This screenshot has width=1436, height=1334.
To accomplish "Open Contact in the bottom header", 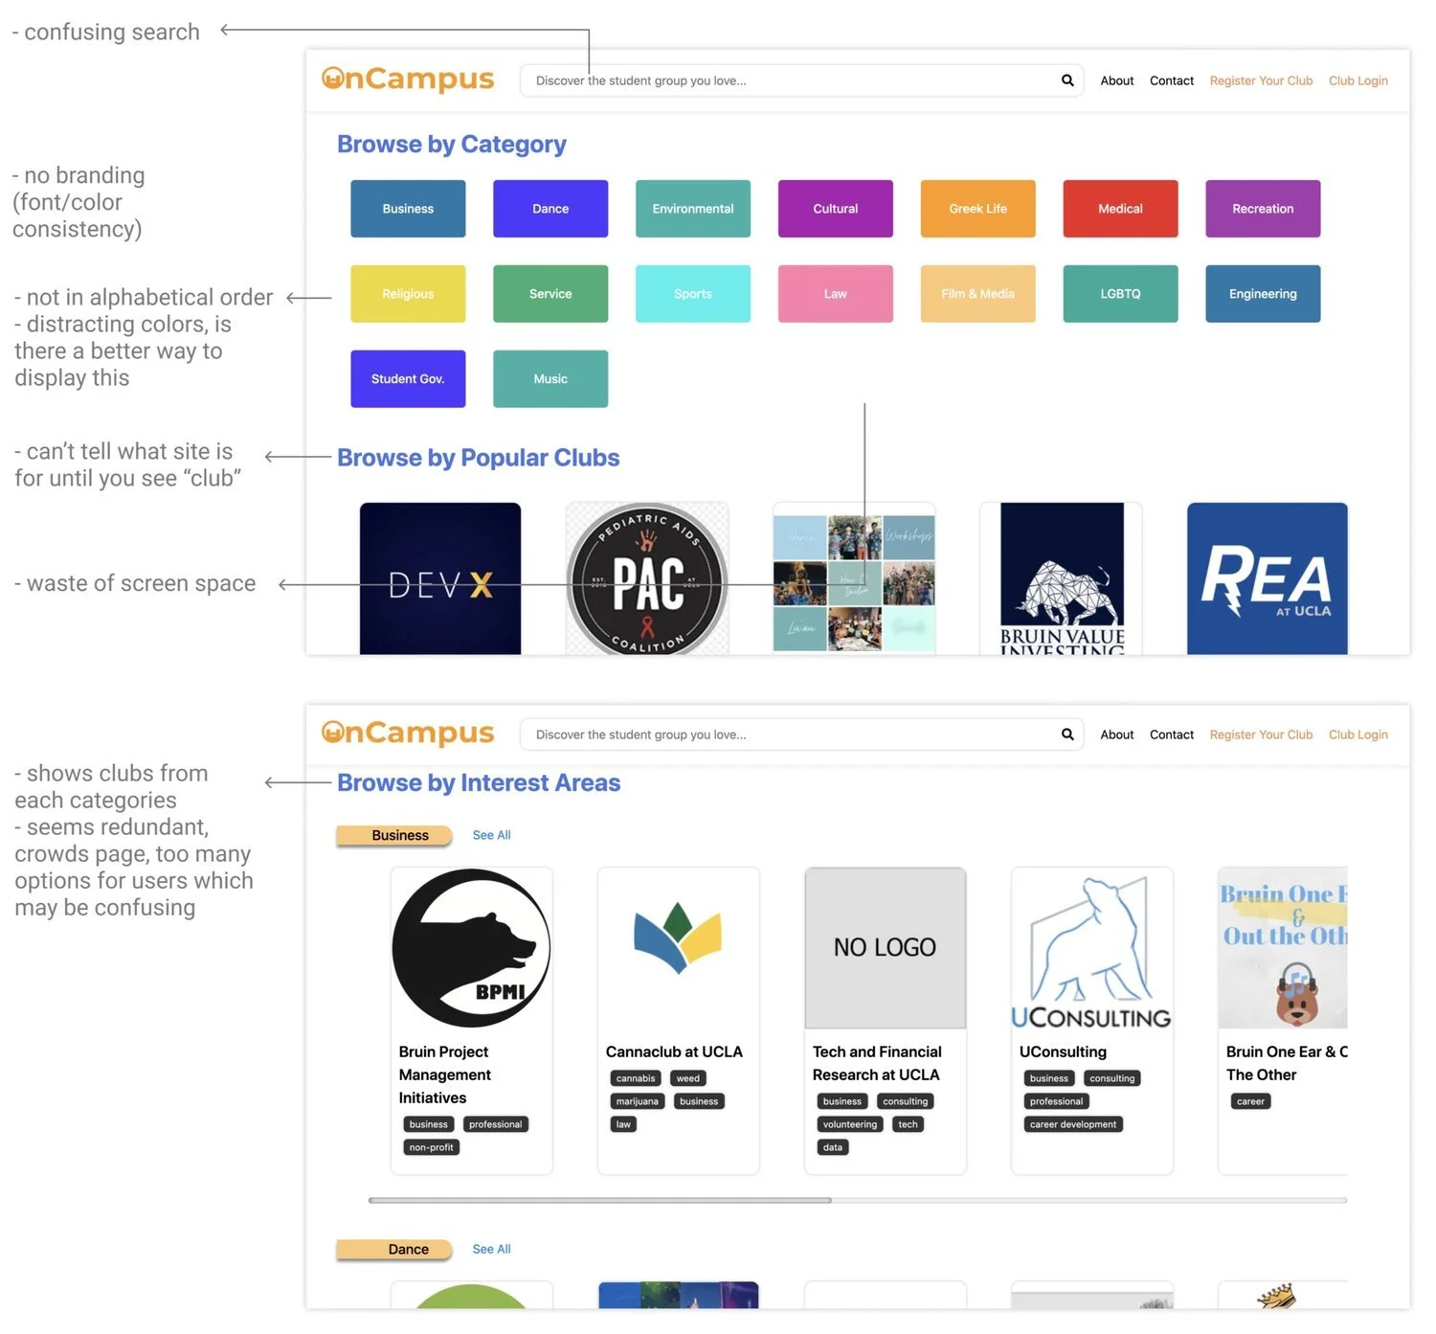I will 1172,735.
